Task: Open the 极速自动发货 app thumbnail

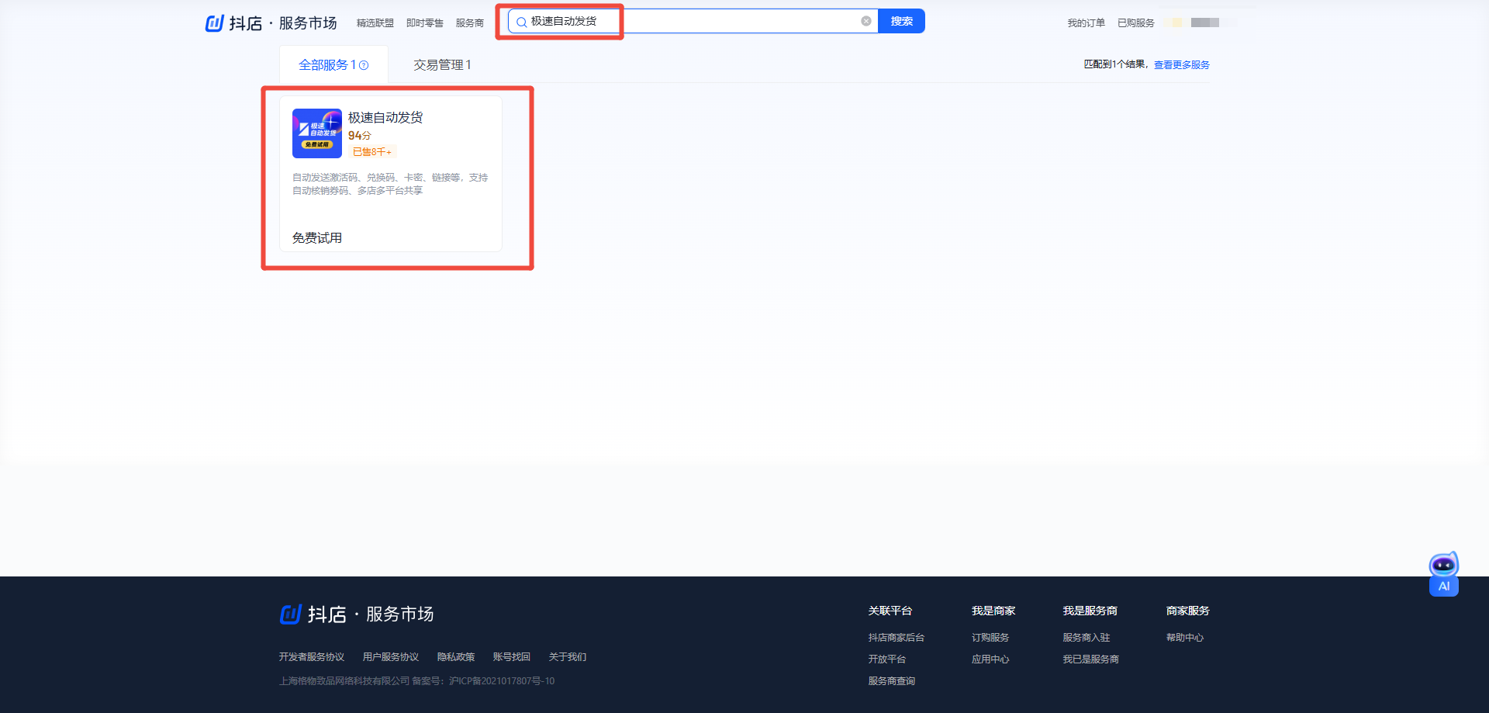Action: (316, 133)
